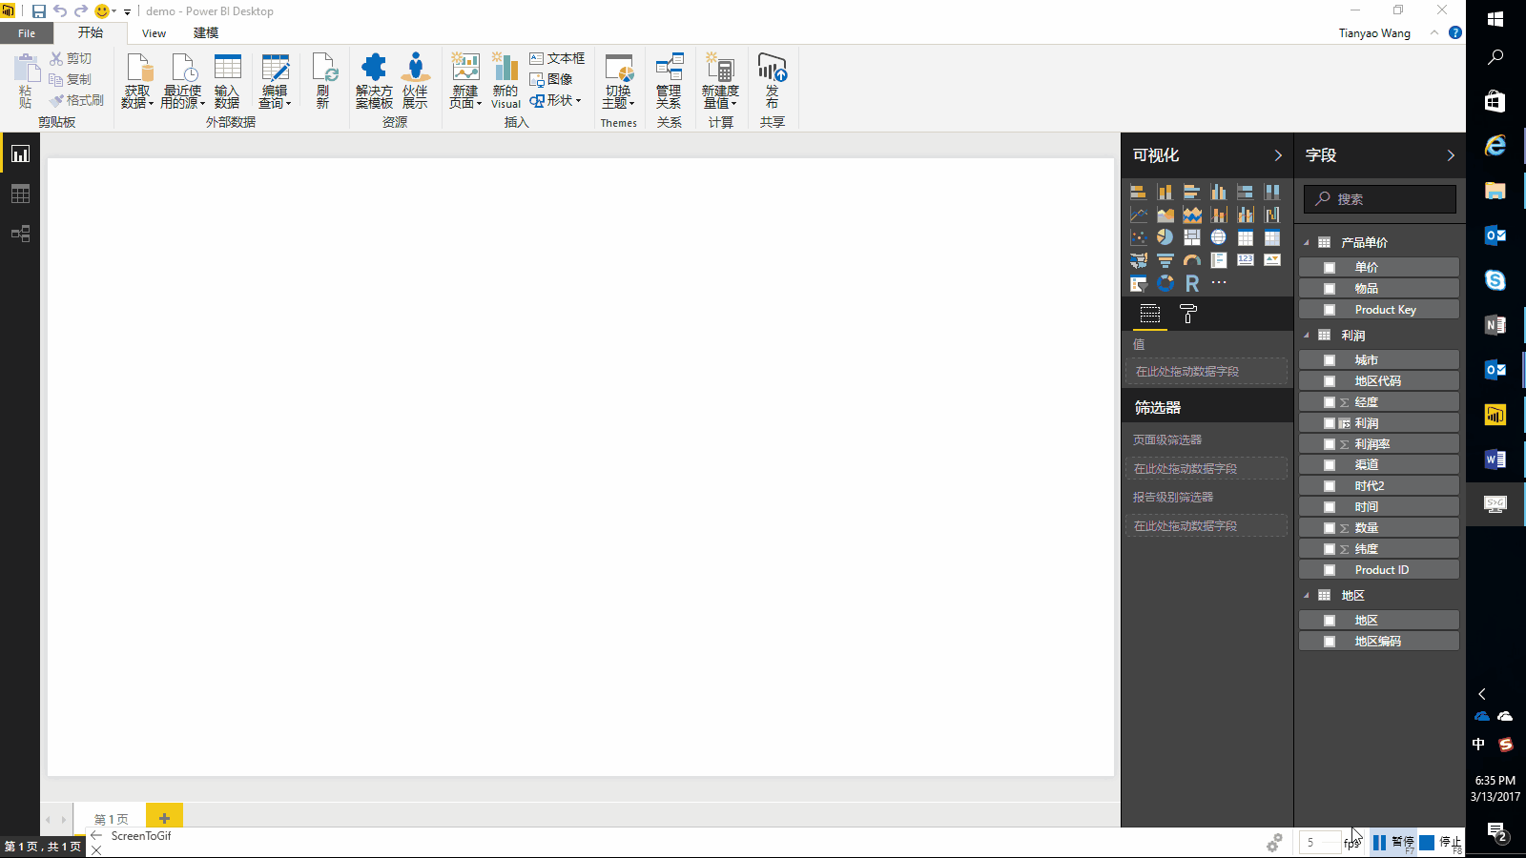1526x858 pixels.
Task: Open the 编辑查询 dropdown
Action: point(275,81)
